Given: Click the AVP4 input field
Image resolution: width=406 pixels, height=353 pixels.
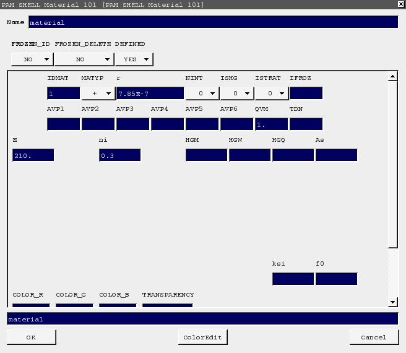Looking at the screenshot, I should click(168, 124).
